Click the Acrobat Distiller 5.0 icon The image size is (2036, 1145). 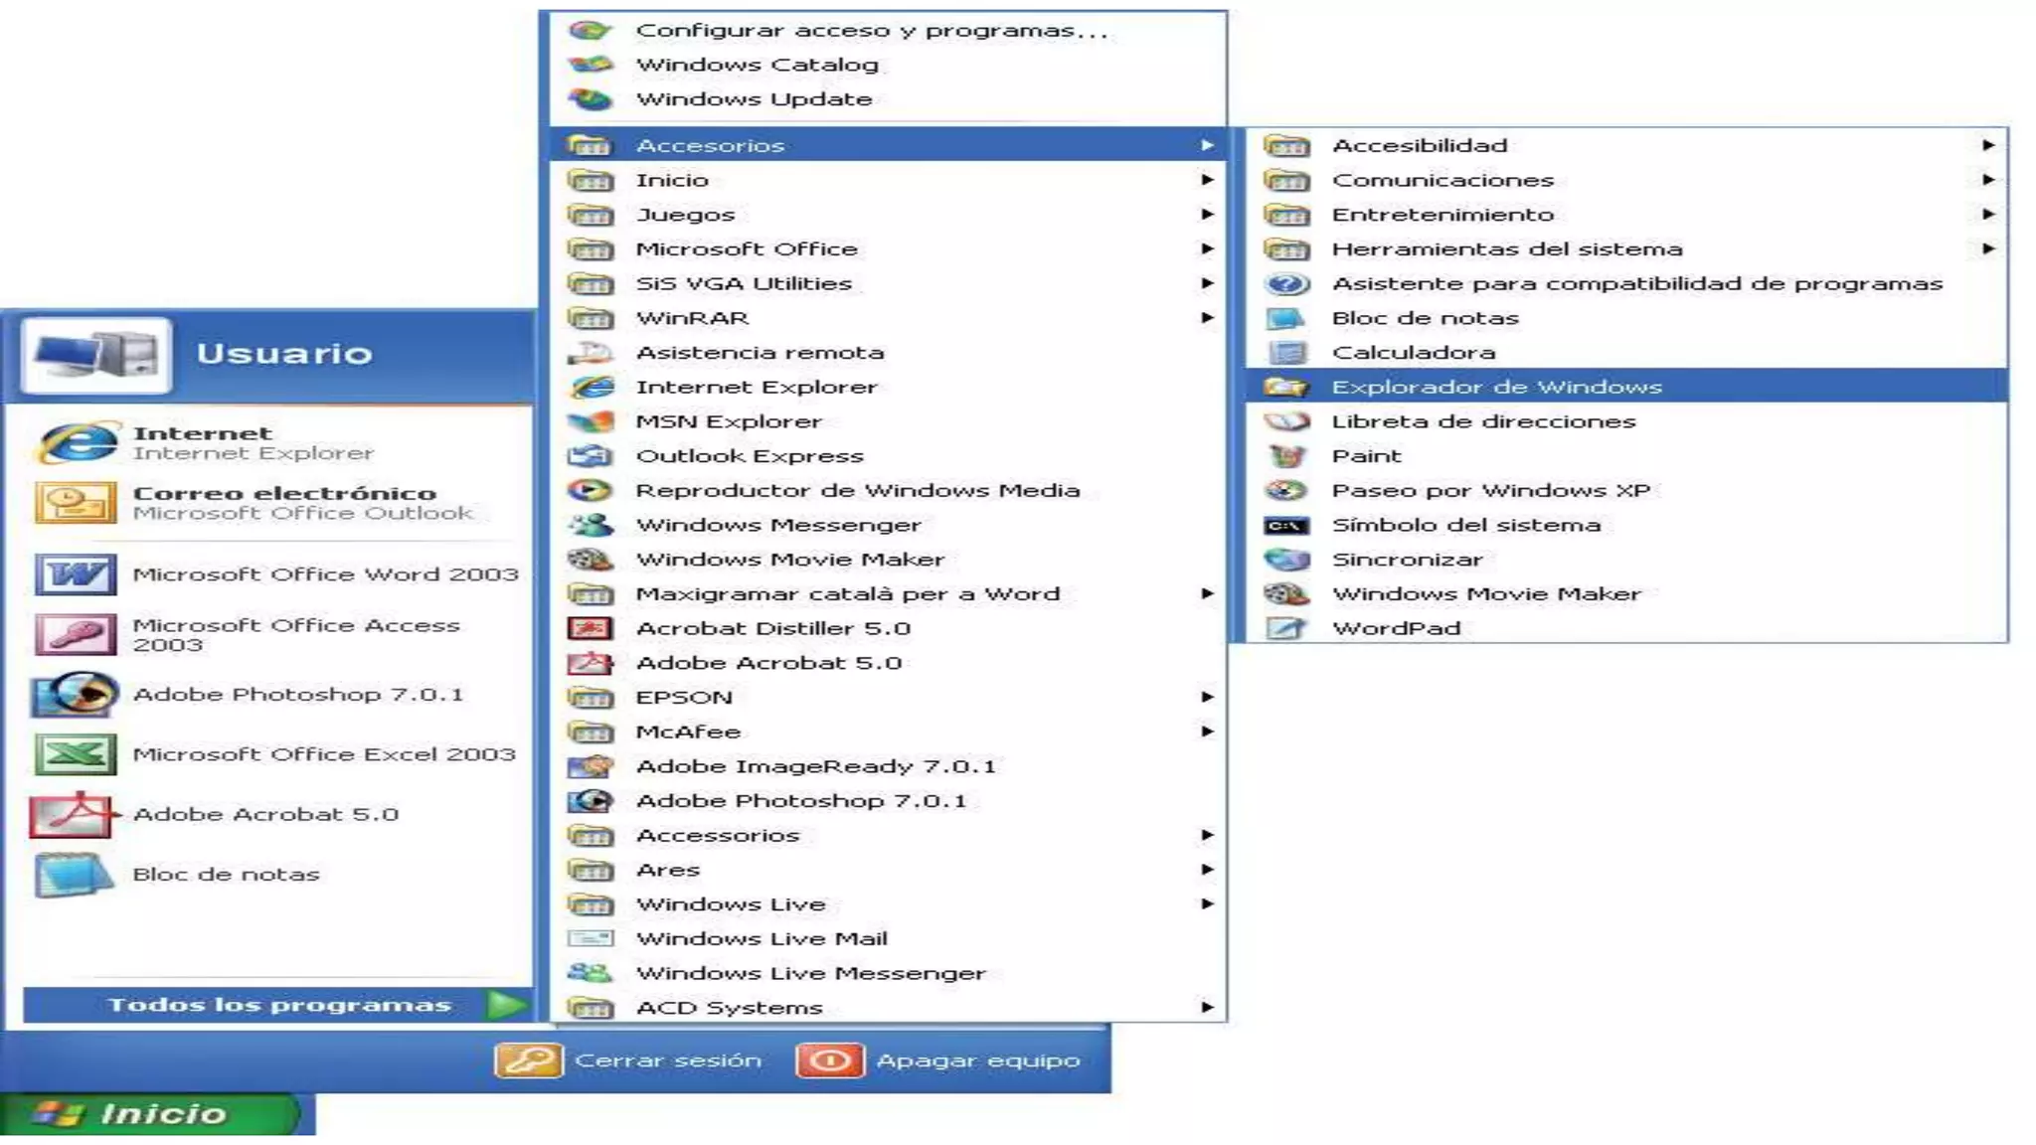[591, 628]
